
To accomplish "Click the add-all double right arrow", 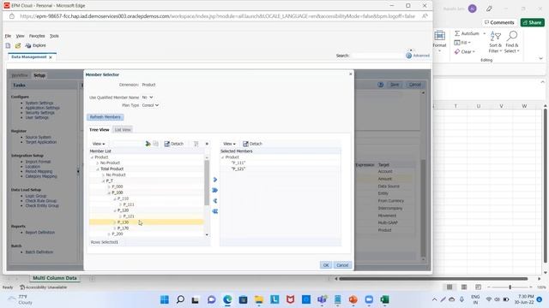I will (x=215, y=190).
